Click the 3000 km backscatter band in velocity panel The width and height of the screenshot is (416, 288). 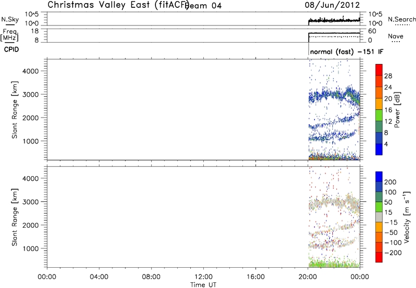334,204
